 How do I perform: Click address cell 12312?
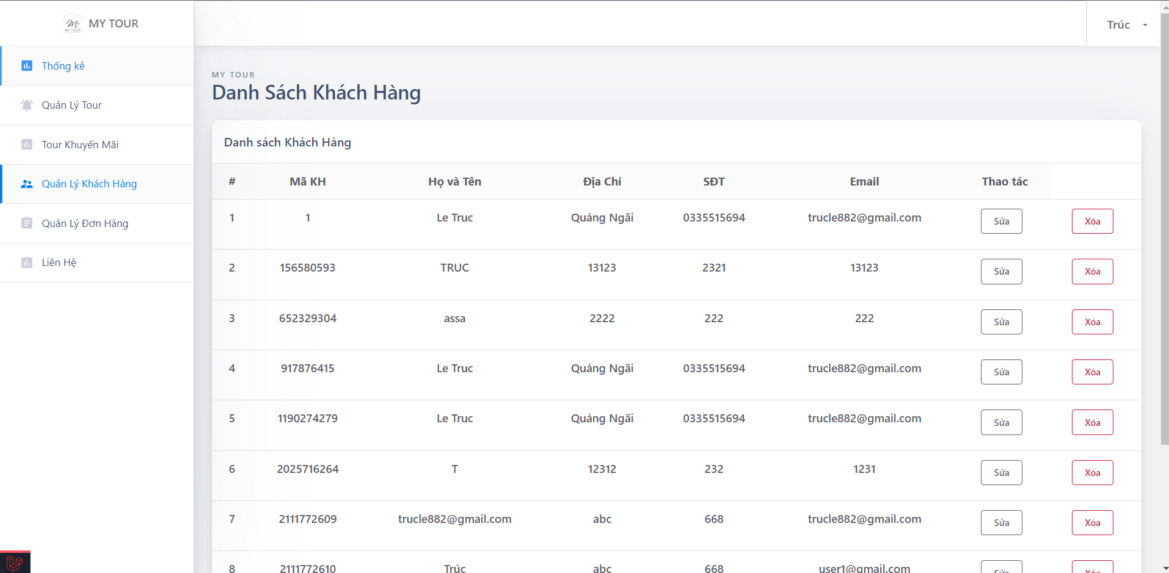click(x=602, y=469)
